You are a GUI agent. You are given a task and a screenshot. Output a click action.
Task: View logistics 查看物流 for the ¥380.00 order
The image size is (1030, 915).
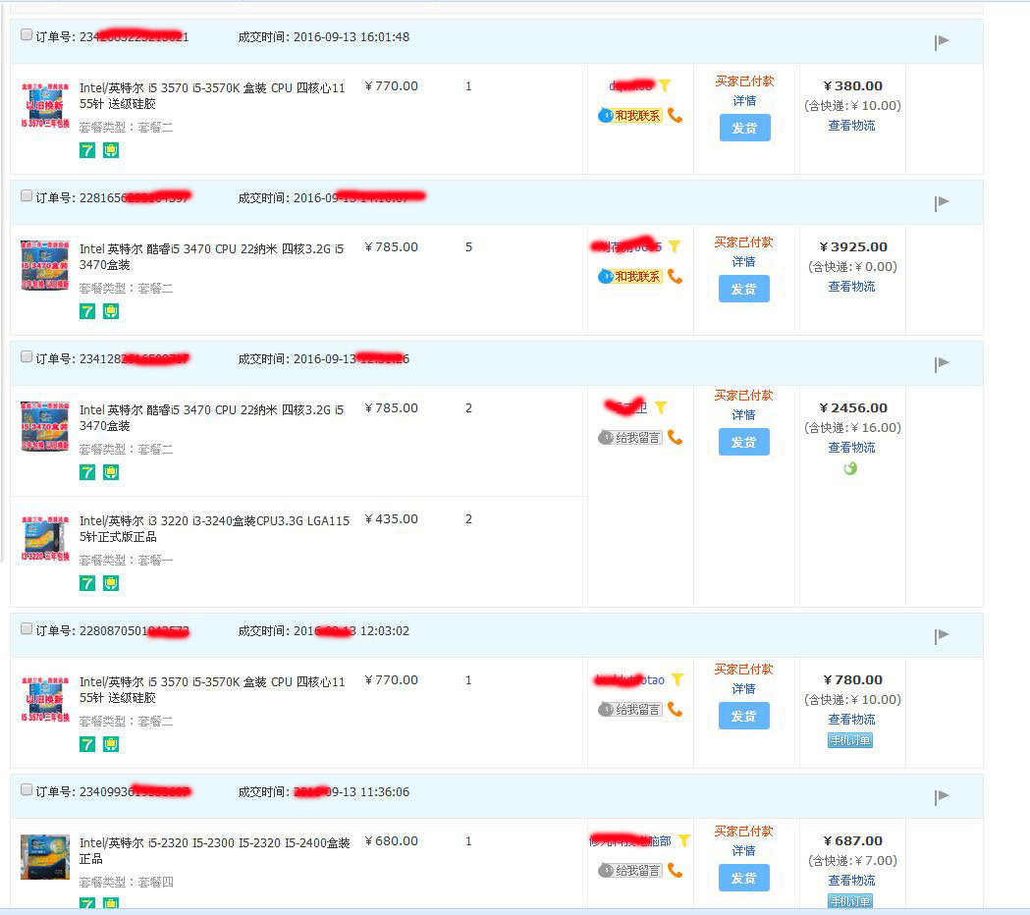[851, 126]
